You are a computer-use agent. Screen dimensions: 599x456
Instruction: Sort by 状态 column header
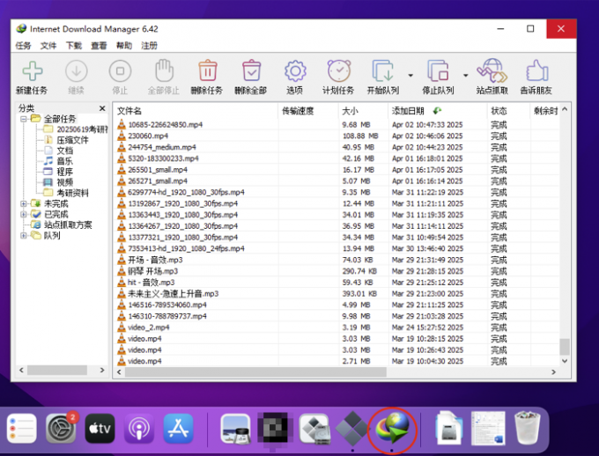pos(508,111)
